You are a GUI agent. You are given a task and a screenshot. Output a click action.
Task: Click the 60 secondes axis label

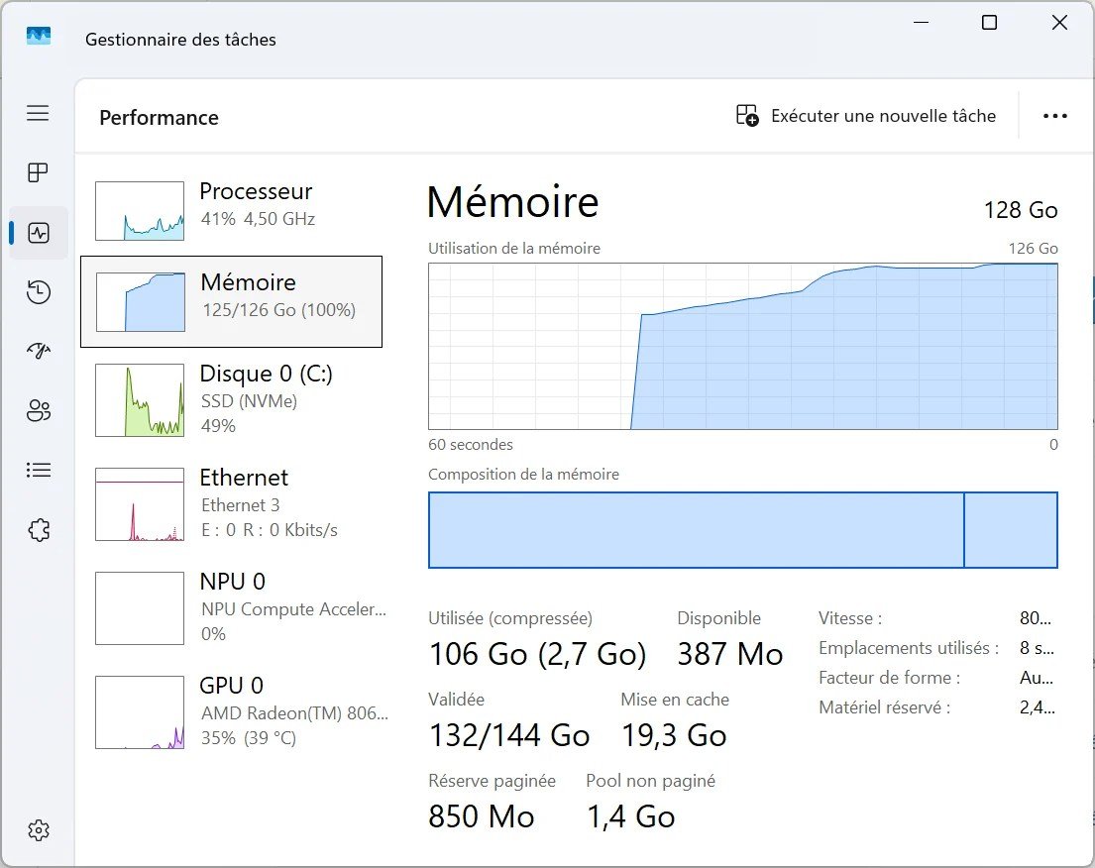(471, 445)
